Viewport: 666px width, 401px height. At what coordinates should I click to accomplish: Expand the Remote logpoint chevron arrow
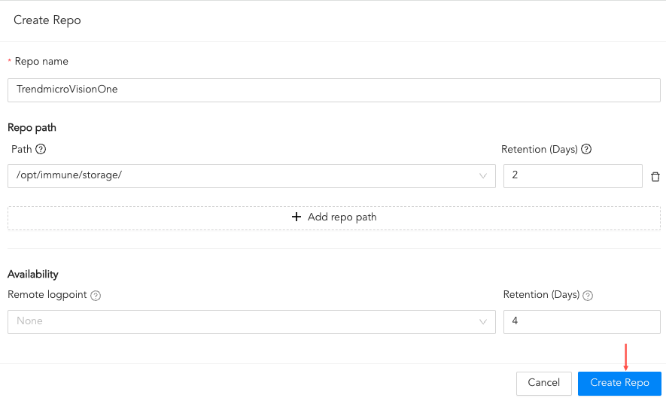point(482,322)
